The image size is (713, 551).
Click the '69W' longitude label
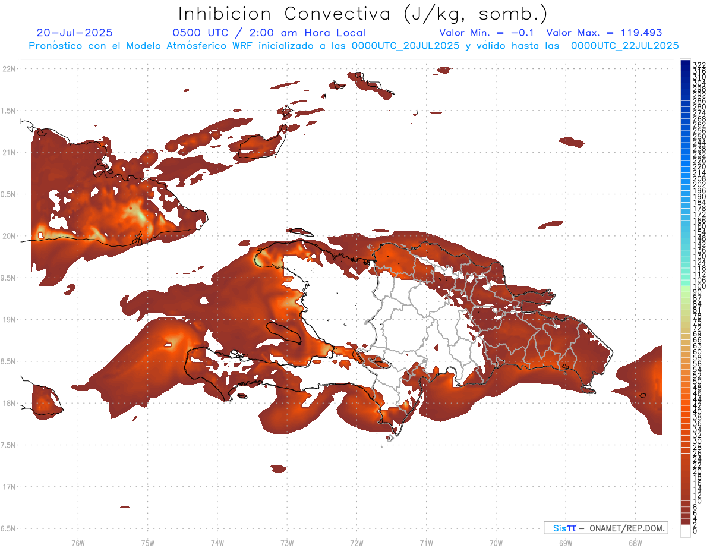tap(566, 543)
